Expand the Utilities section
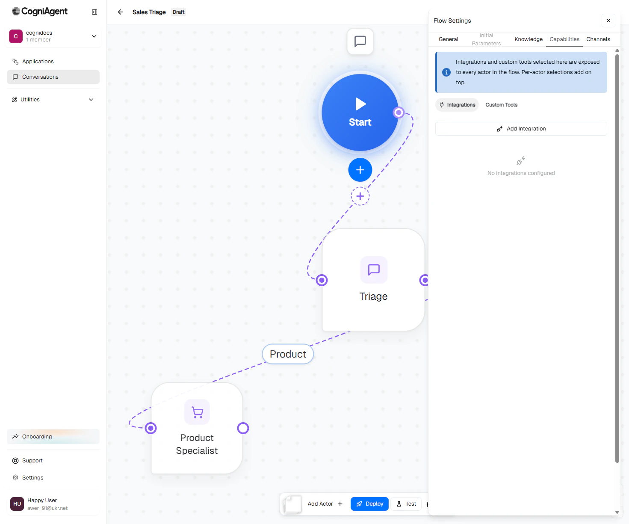The width and height of the screenshot is (629, 524). click(x=53, y=100)
